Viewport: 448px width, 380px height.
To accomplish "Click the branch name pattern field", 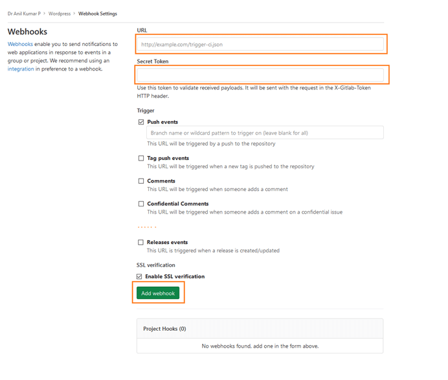I will coord(265,133).
